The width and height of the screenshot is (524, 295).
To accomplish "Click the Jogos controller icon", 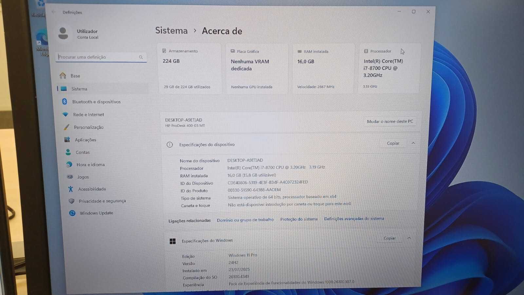I will click(x=70, y=177).
